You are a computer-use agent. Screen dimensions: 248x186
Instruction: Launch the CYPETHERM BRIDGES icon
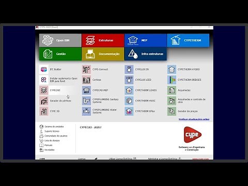[172, 80]
